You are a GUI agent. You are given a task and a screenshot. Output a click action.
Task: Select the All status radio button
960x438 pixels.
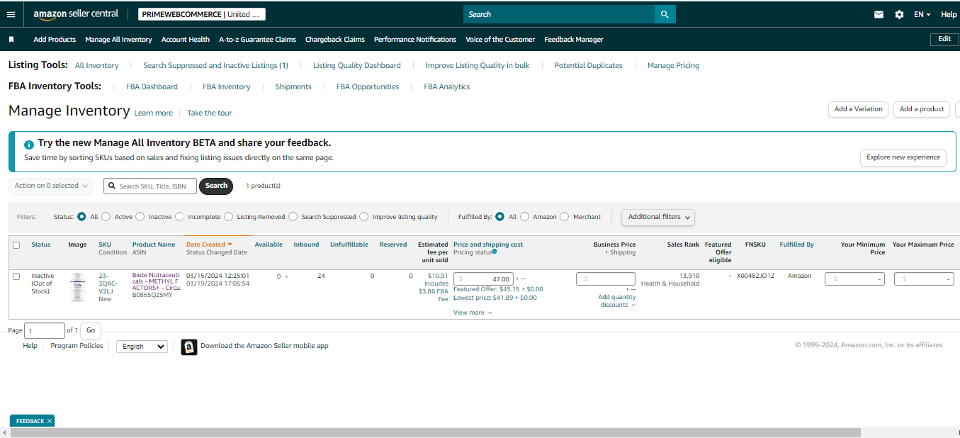coord(81,217)
